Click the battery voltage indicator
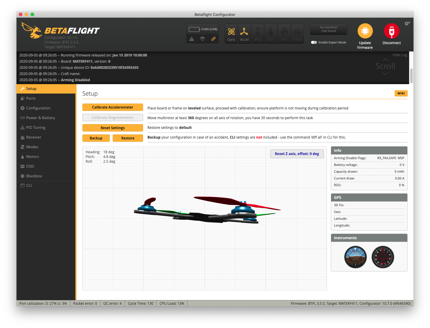430x328 pixels. 203,29
